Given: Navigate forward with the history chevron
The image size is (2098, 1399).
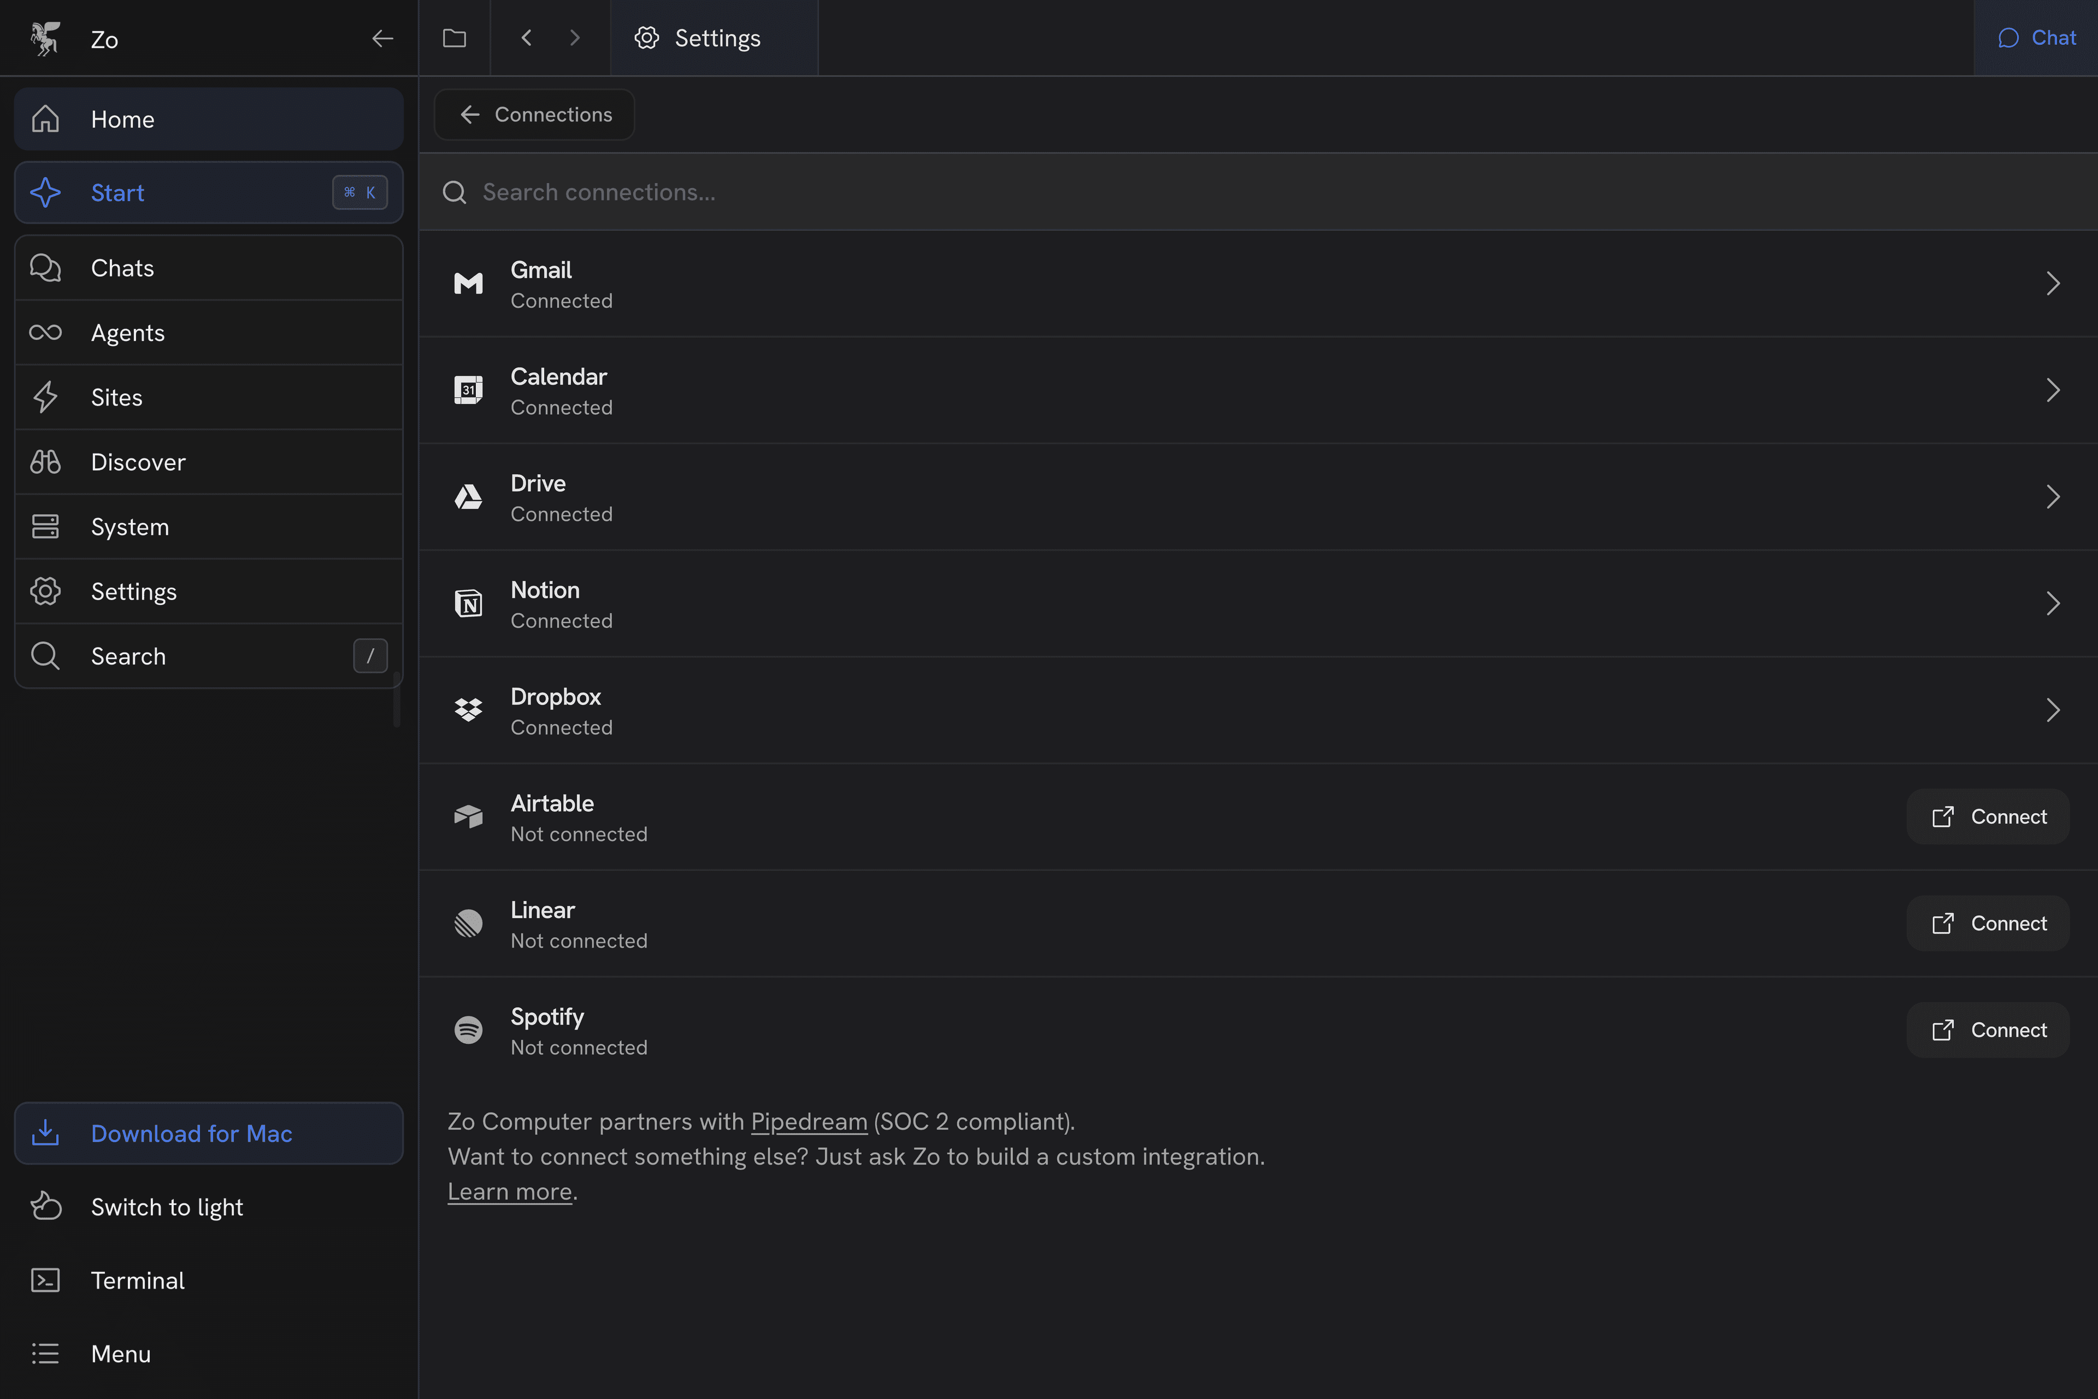Looking at the screenshot, I should click(x=574, y=38).
